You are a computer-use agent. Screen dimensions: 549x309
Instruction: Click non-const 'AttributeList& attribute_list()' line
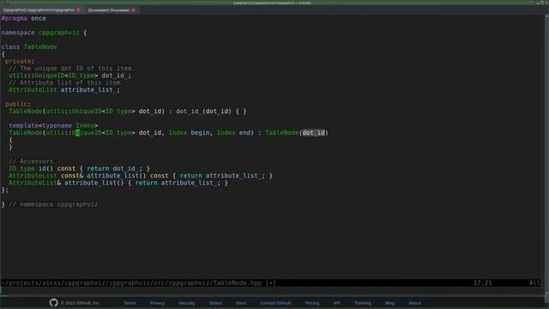point(118,183)
